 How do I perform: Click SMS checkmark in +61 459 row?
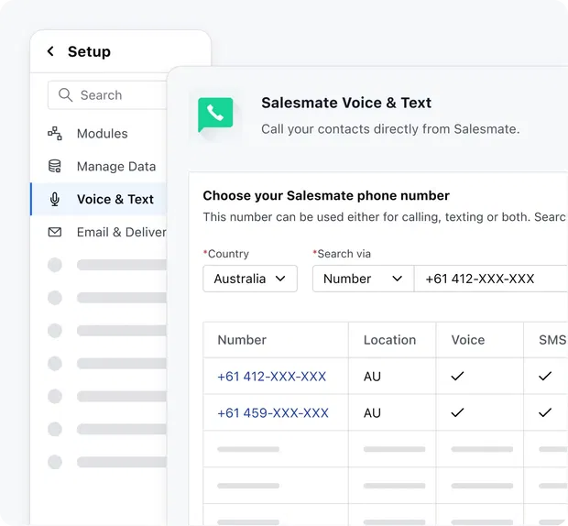pyautogui.click(x=545, y=412)
